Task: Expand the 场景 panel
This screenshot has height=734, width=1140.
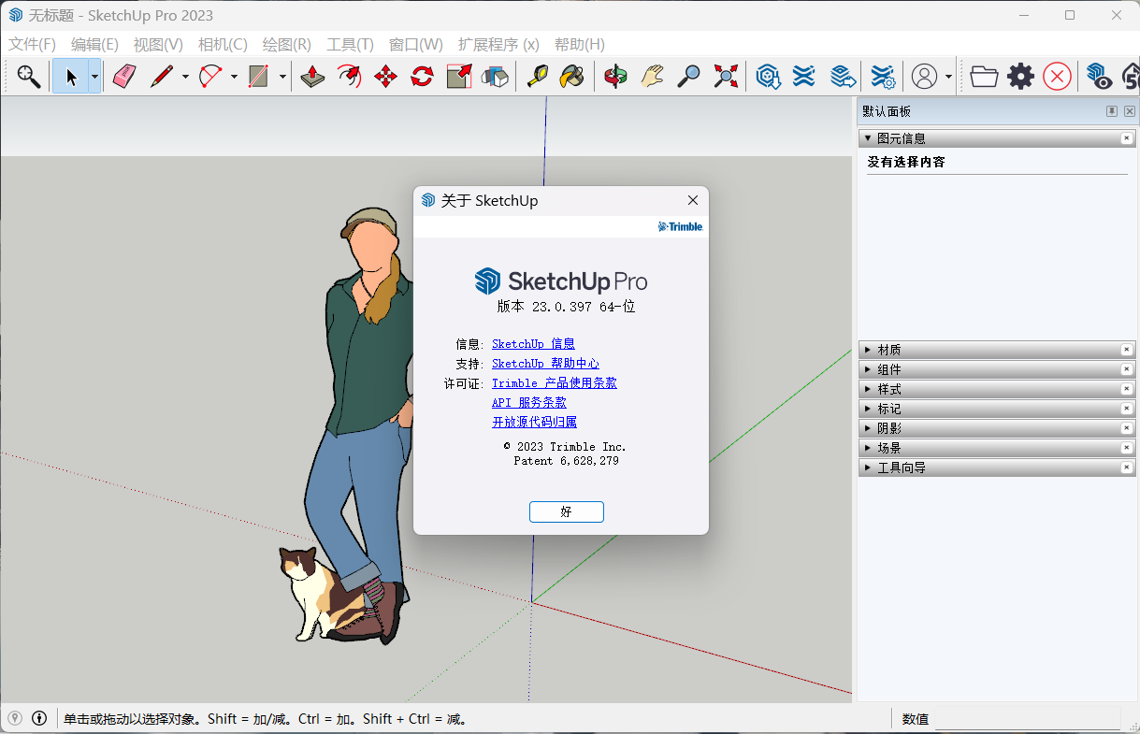Action: 868,448
